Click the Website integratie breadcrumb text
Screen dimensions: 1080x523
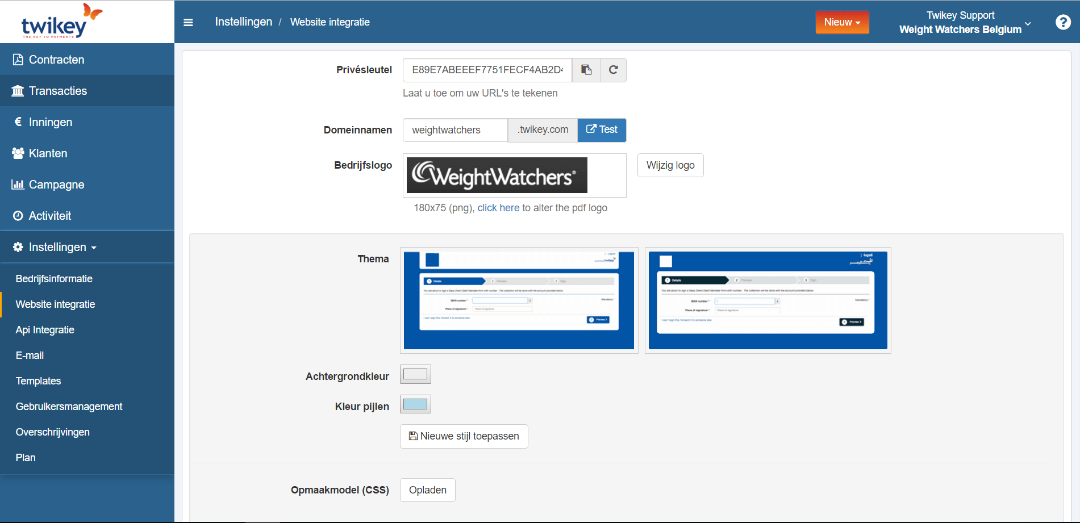(x=330, y=22)
